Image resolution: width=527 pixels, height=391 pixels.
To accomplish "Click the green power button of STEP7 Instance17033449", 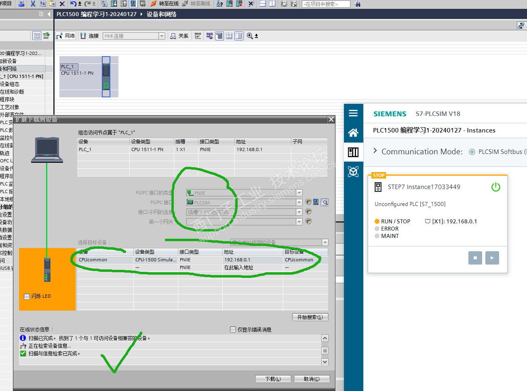I will (496, 187).
